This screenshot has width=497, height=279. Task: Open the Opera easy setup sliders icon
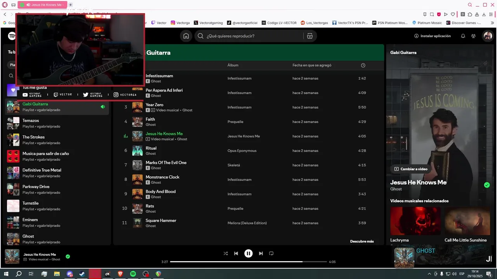point(491,14)
